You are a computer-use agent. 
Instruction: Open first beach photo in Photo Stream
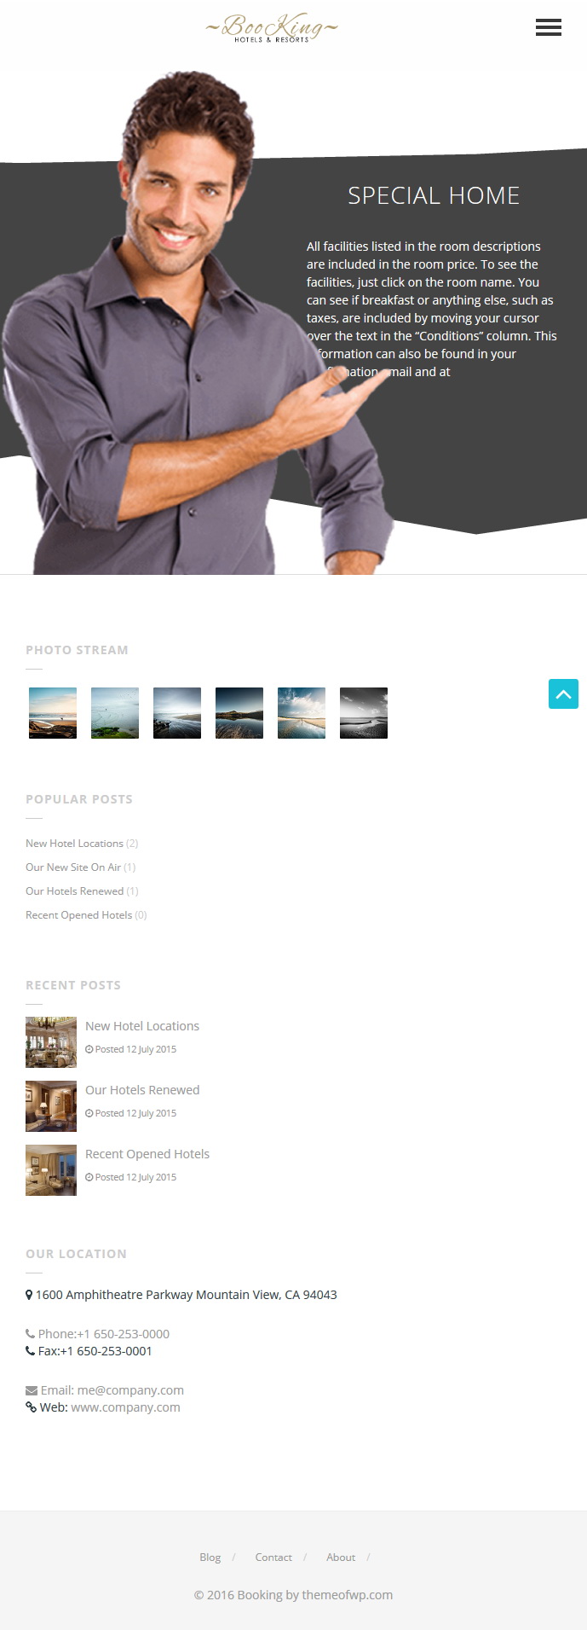point(53,713)
